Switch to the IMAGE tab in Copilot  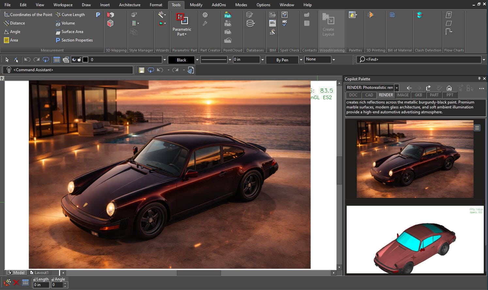[402, 95]
